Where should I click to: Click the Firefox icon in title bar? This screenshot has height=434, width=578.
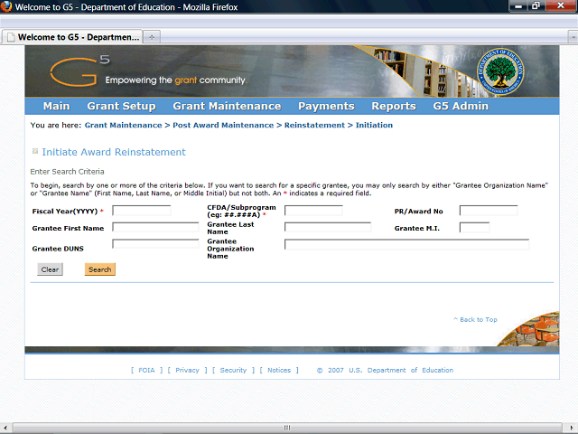[x=6, y=6]
